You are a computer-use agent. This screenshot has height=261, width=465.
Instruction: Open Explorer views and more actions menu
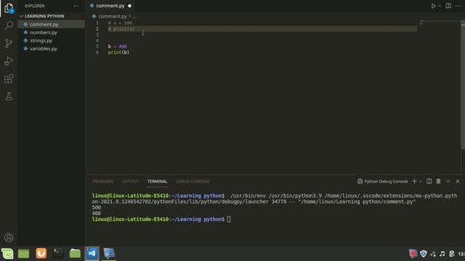click(x=76, y=6)
